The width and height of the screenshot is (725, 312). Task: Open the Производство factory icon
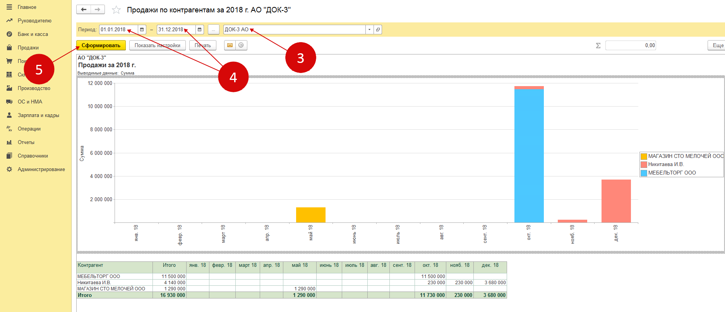pyautogui.click(x=9, y=88)
